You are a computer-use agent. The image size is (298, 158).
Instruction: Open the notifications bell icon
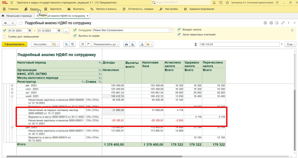click(x=214, y=3)
